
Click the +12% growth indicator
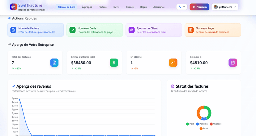click(16, 68)
